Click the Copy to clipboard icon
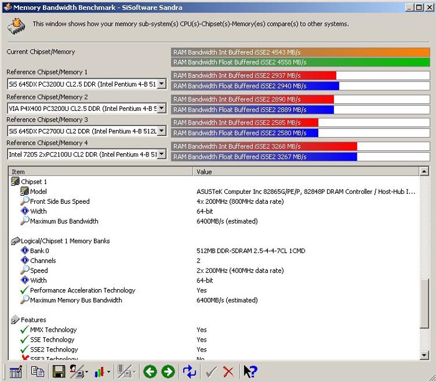Image resolution: width=436 pixels, height=382 pixels. [37, 371]
